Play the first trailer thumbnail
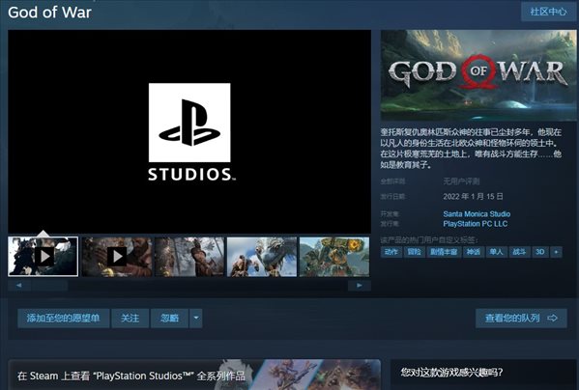Viewport: 579px width, 390px height. [x=43, y=257]
